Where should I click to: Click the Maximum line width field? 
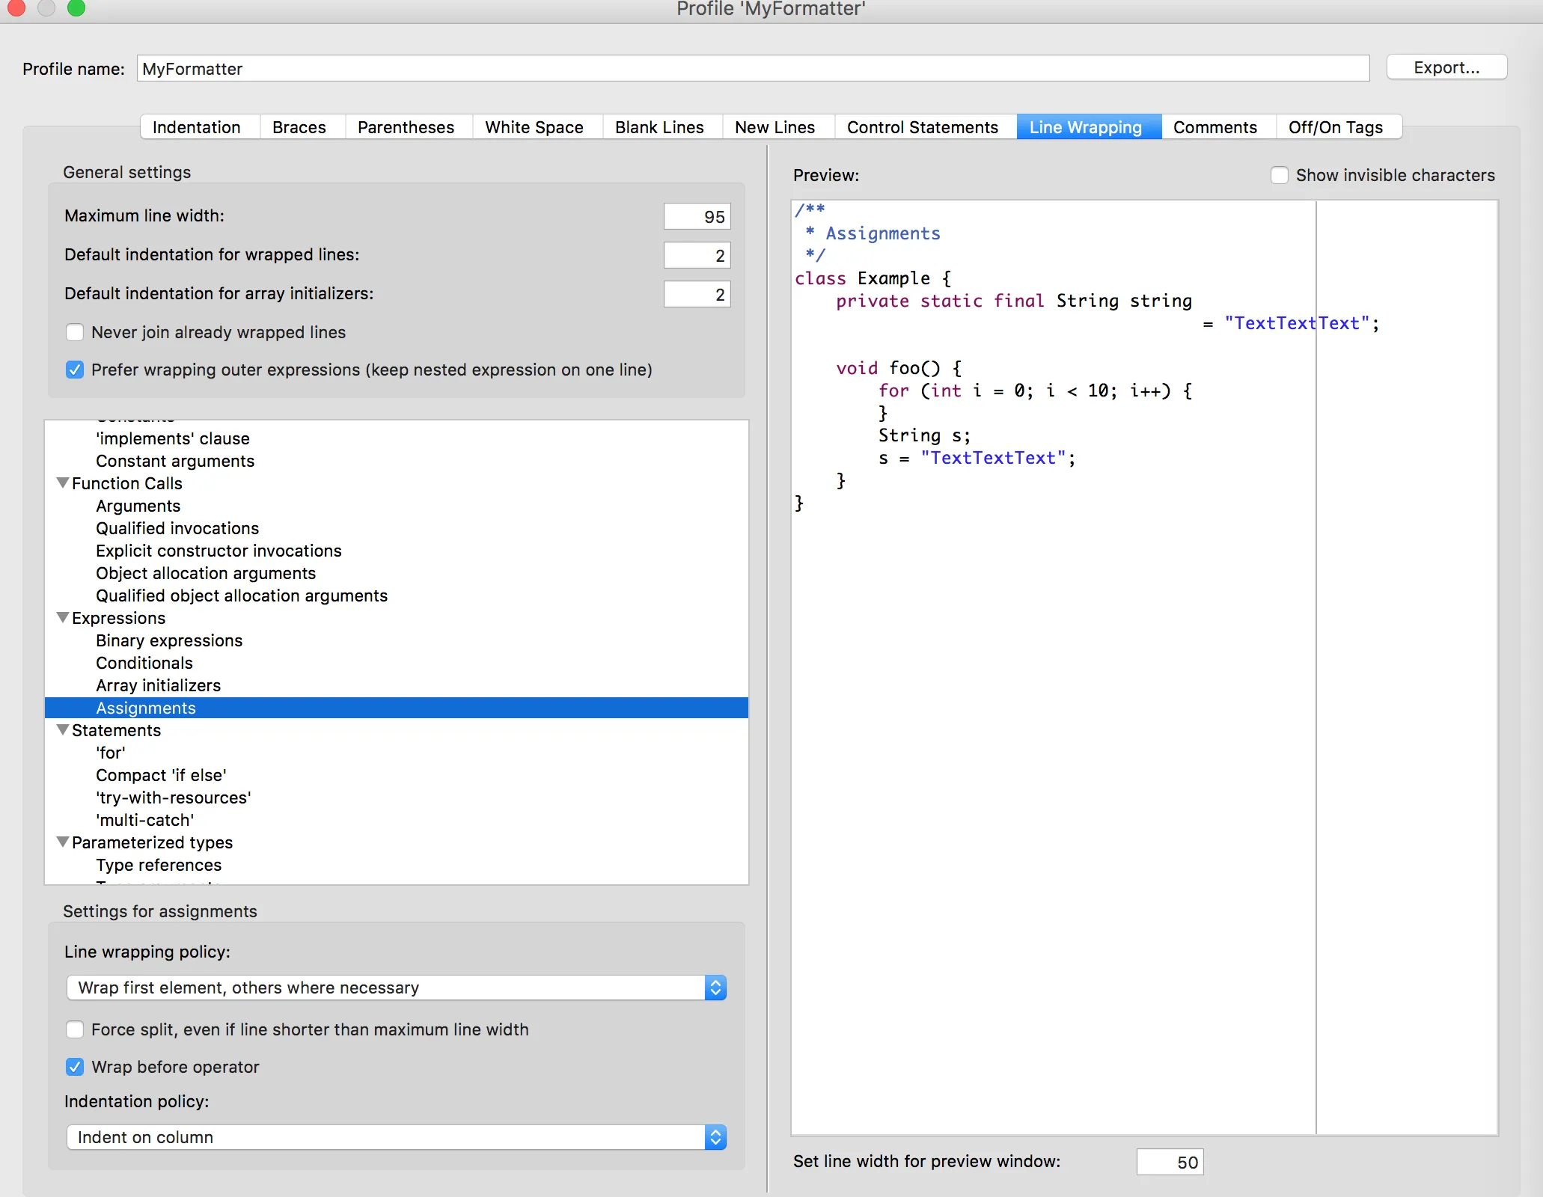pos(697,217)
